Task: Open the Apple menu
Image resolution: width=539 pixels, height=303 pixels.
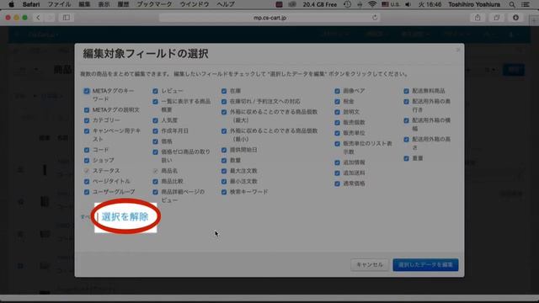Action: coord(11,4)
